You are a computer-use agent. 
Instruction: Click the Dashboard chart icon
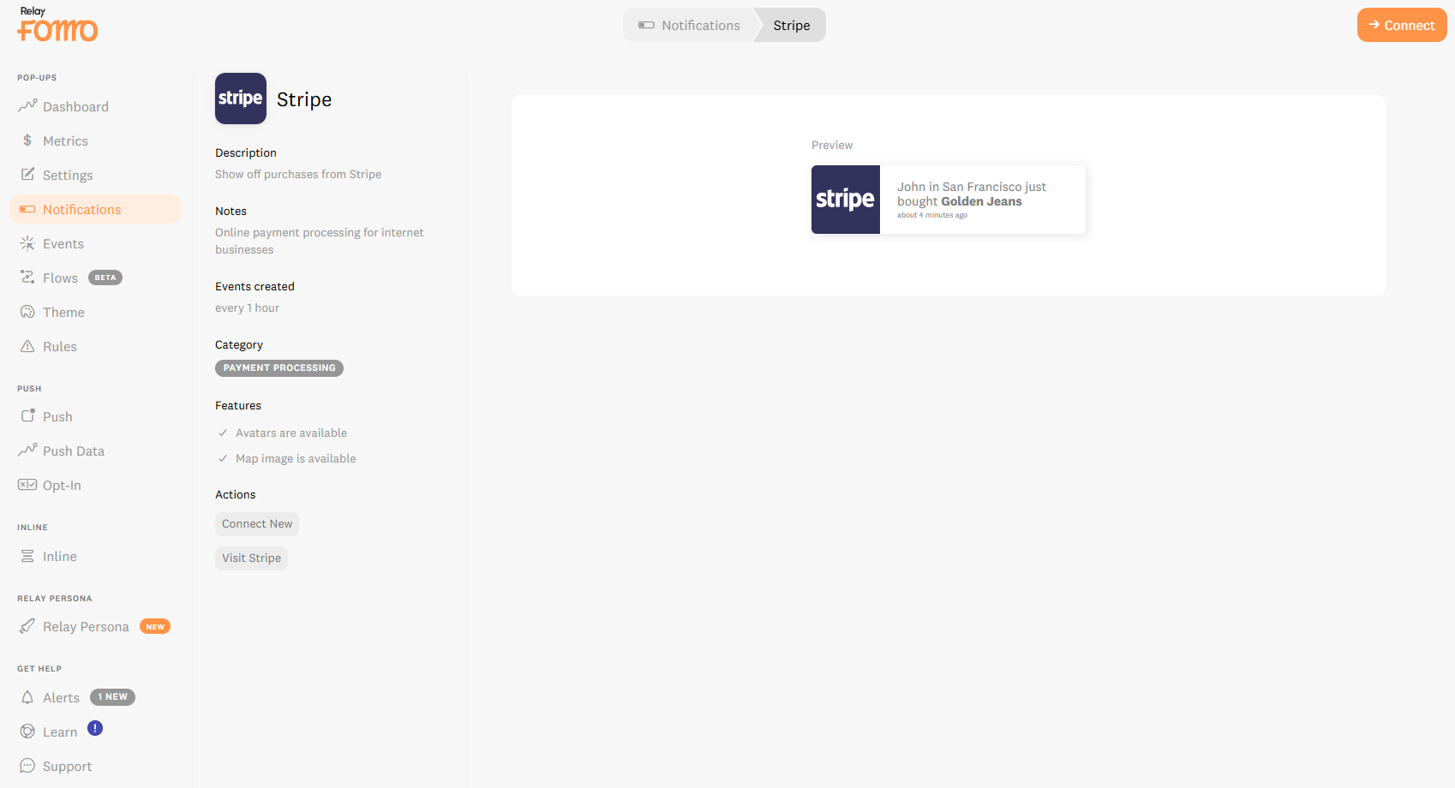[27, 106]
